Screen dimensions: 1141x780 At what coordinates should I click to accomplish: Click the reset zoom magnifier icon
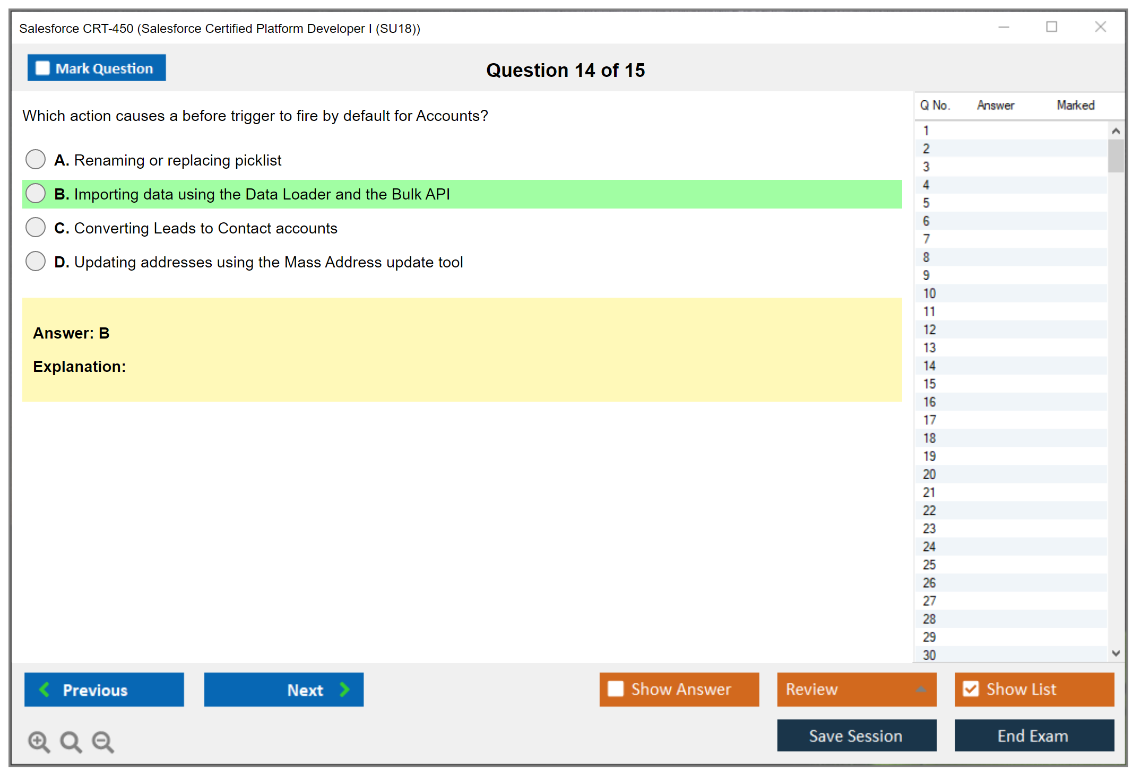[71, 741]
